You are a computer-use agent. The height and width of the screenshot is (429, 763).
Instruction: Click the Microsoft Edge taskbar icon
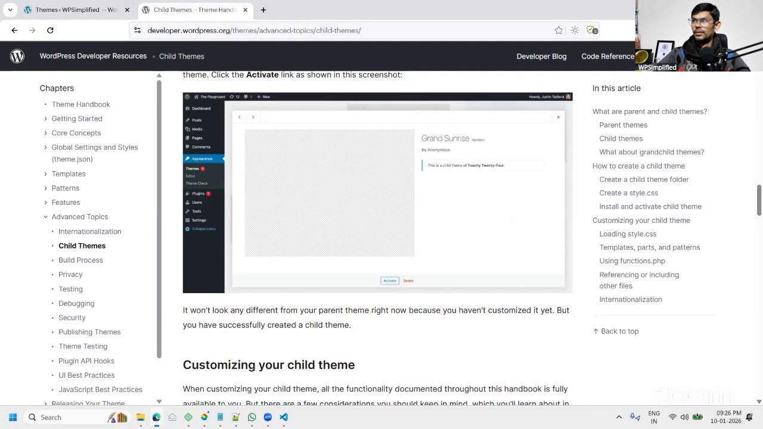point(156,417)
